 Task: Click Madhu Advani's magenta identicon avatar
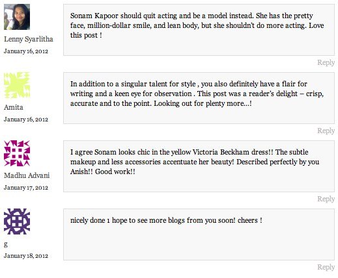[x=17, y=153]
